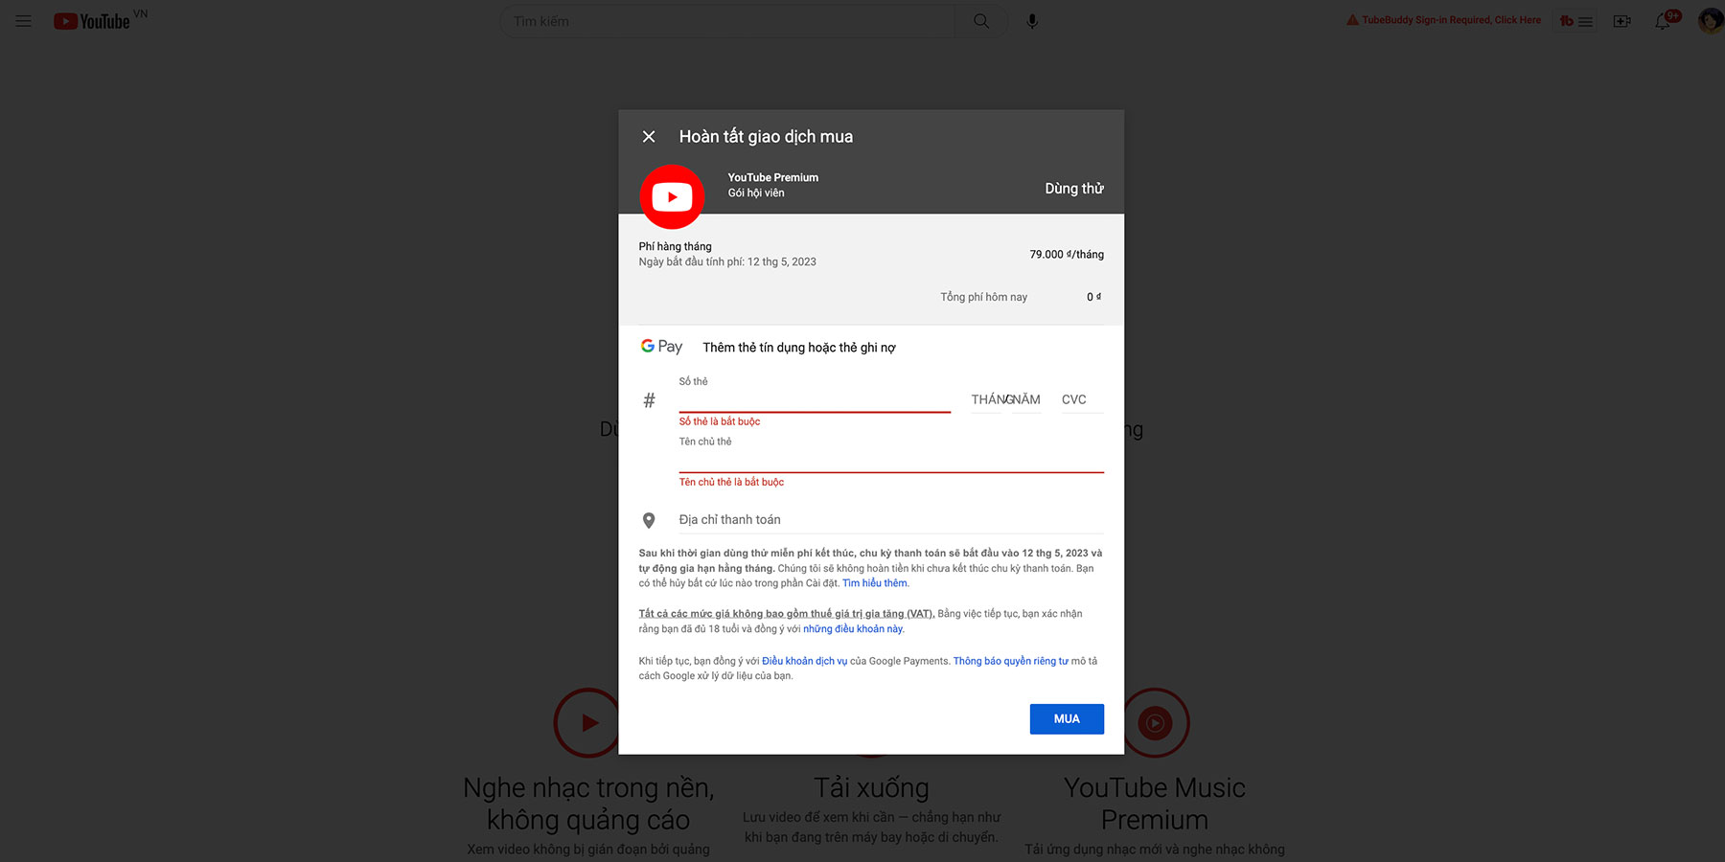1725x862 pixels.
Task: Click the Tổng phí hôm nay label
Action: [x=983, y=297]
